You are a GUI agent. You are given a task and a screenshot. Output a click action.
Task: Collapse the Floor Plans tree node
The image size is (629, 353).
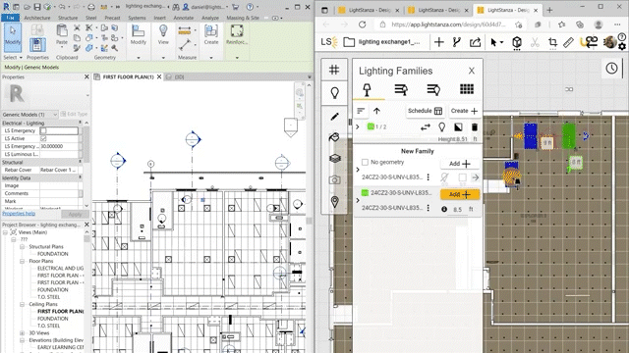(22, 262)
